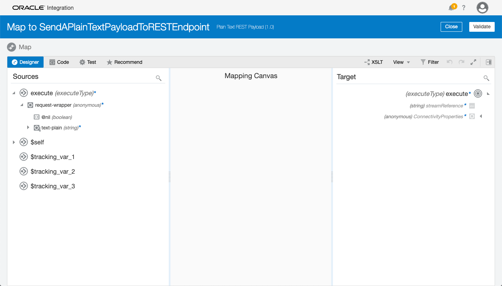Viewport: 502px width, 286px height.
Task: Search the Sources panel
Action: 159,78
